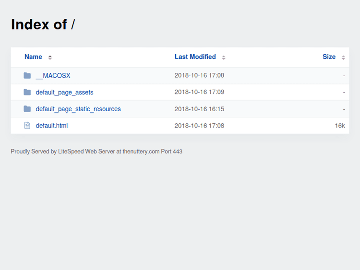Click the default_page_static_resources folder icon
The height and width of the screenshot is (270, 360).
click(x=27, y=109)
